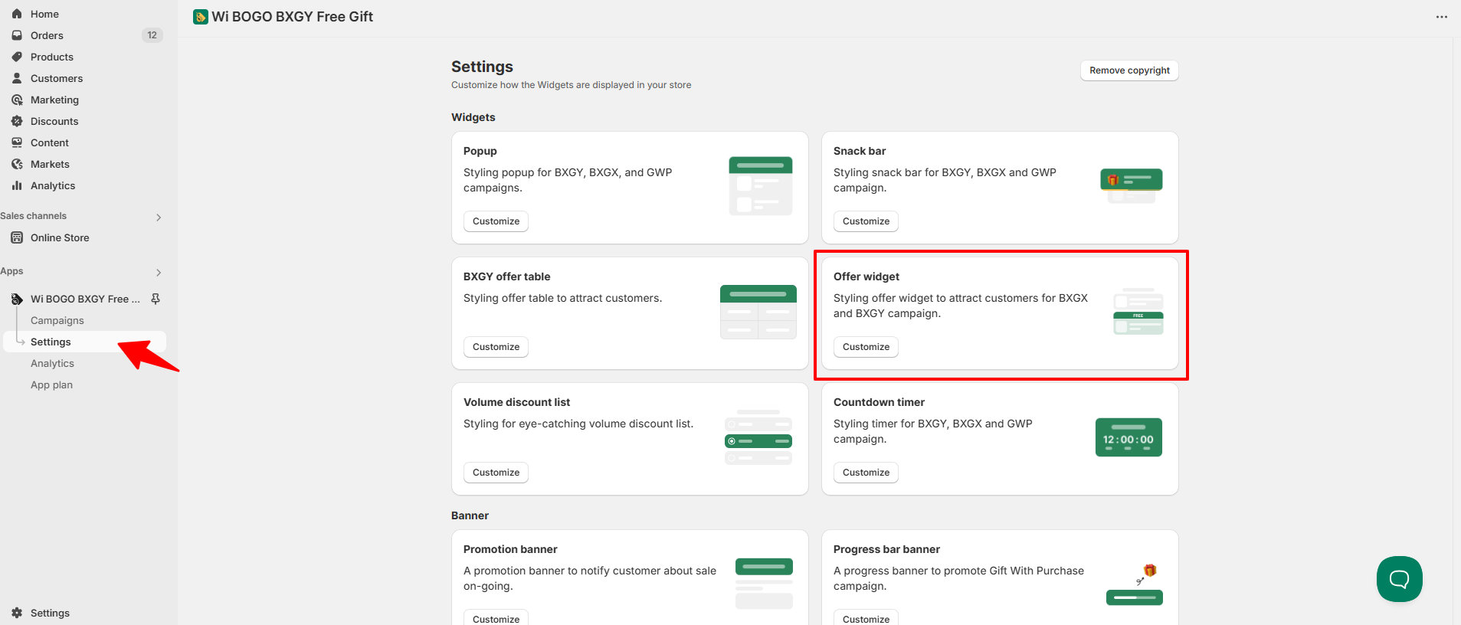Click the Remove copyright button
The width and height of the screenshot is (1461, 625).
click(x=1129, y=70)
